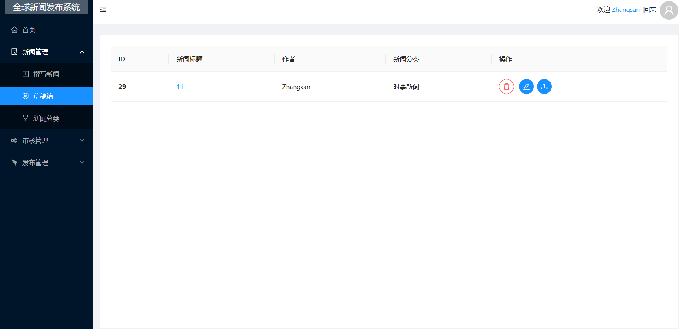Open the 撰写新闻 menu item

(x=46, y=74)
